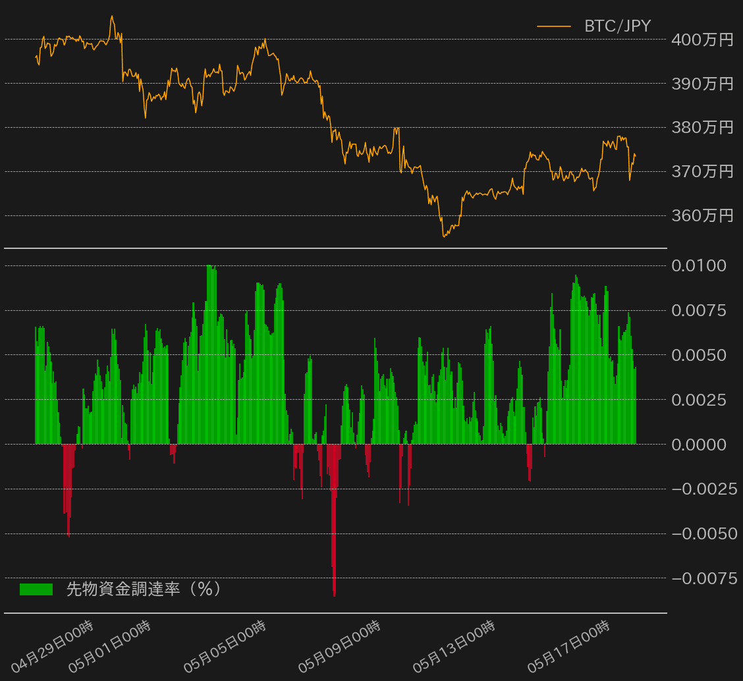Image resolution: width=743 pixels, height=681 pixels.
Task: Click the orange line sample in the legend
Action: click(553, 26)
